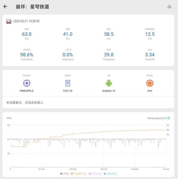Toggle the FPS legend series
The height and width of the screenshot is (179, 178).
pyautogui.click(x=64, y=174)
